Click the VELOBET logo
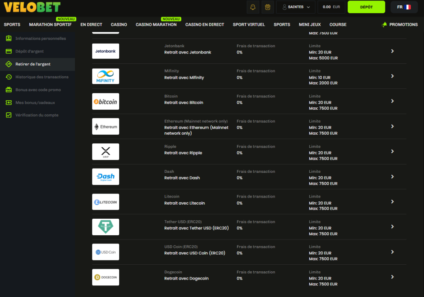Viewport: 424px width, 297px height. [32, 7]
